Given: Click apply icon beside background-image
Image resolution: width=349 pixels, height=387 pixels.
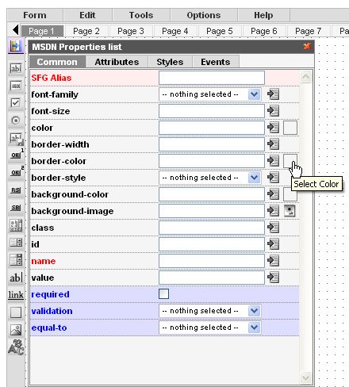Looking at the screenshot, I should pos(273,211).
